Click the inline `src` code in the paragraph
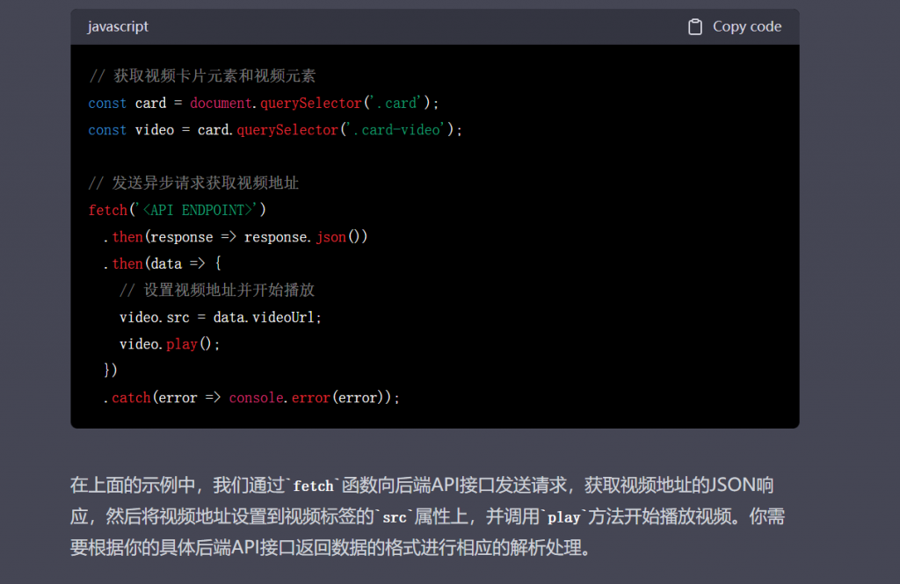 pos(395,517)
